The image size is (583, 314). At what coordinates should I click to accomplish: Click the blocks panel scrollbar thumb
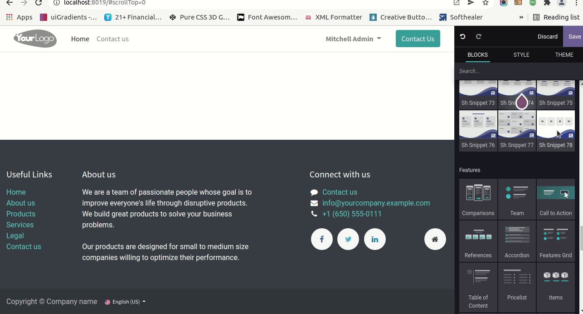click(x=581, y=238)
